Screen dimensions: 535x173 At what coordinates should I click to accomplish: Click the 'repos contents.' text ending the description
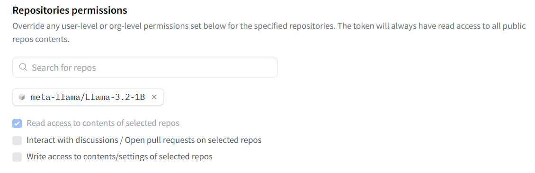41,40
